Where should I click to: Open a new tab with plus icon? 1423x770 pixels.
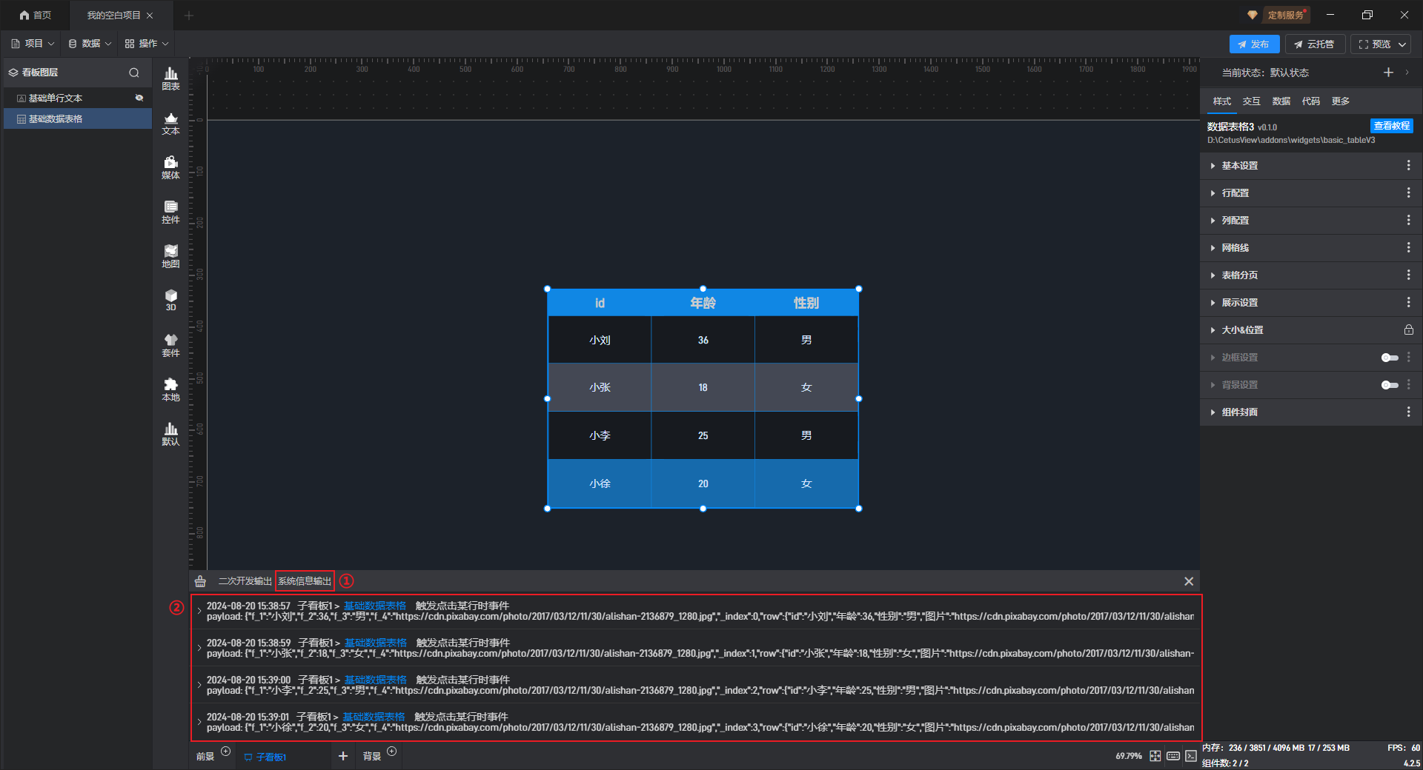189,15
